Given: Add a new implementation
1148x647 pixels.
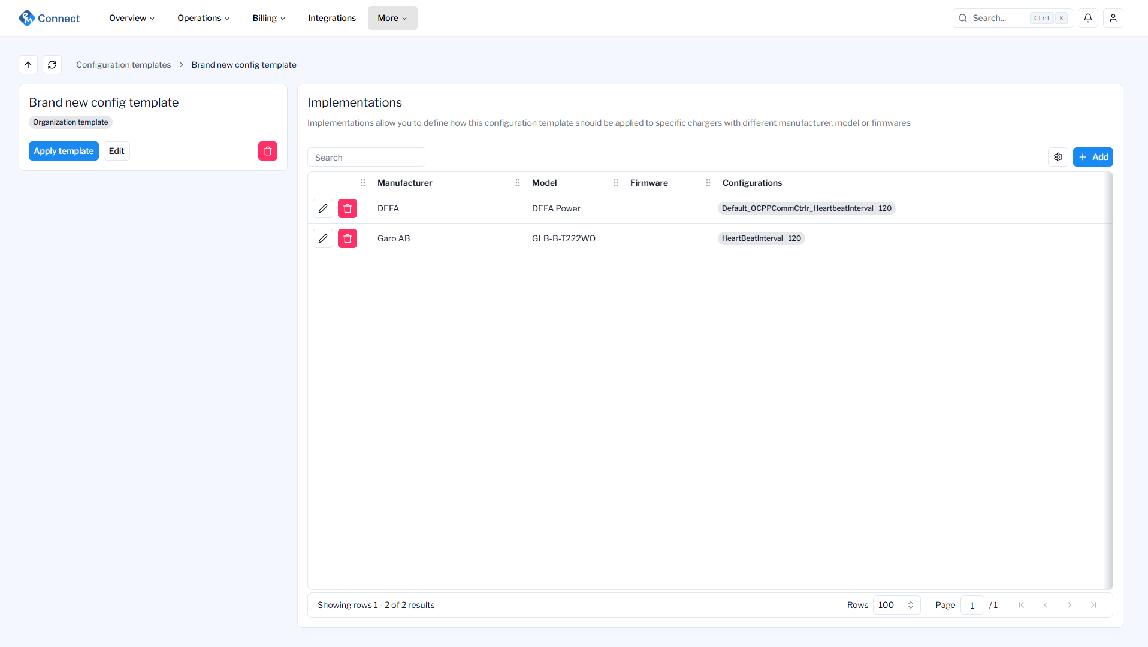Looking at the screenshot, I should [x=1093, y=156].
